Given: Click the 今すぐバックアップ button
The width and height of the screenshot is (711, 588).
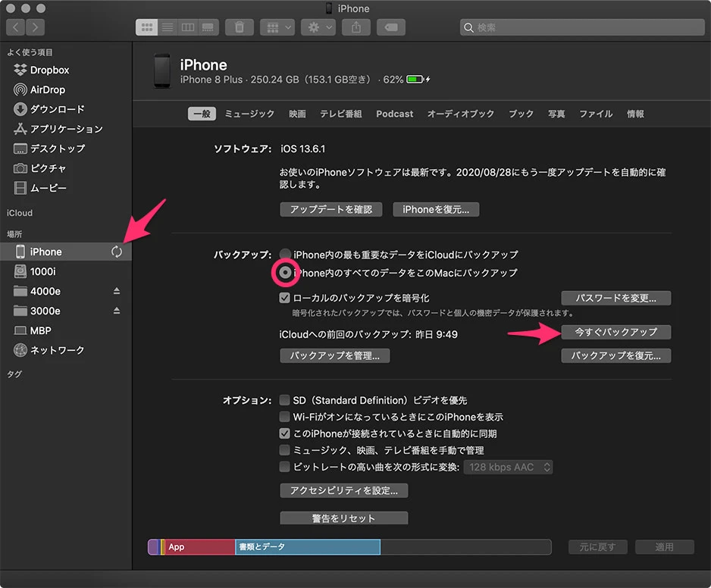Looking at the screenshot, I should (x=615, y=332).
